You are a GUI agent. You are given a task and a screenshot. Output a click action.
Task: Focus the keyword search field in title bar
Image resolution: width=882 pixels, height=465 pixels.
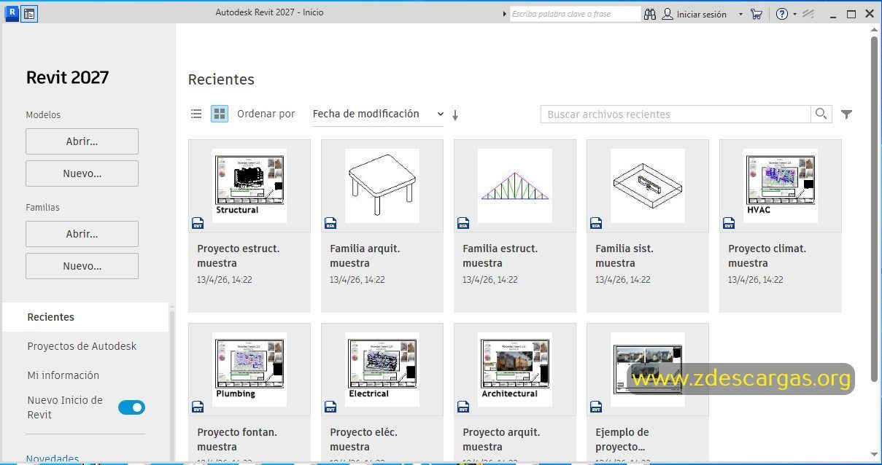pos(575,14)
